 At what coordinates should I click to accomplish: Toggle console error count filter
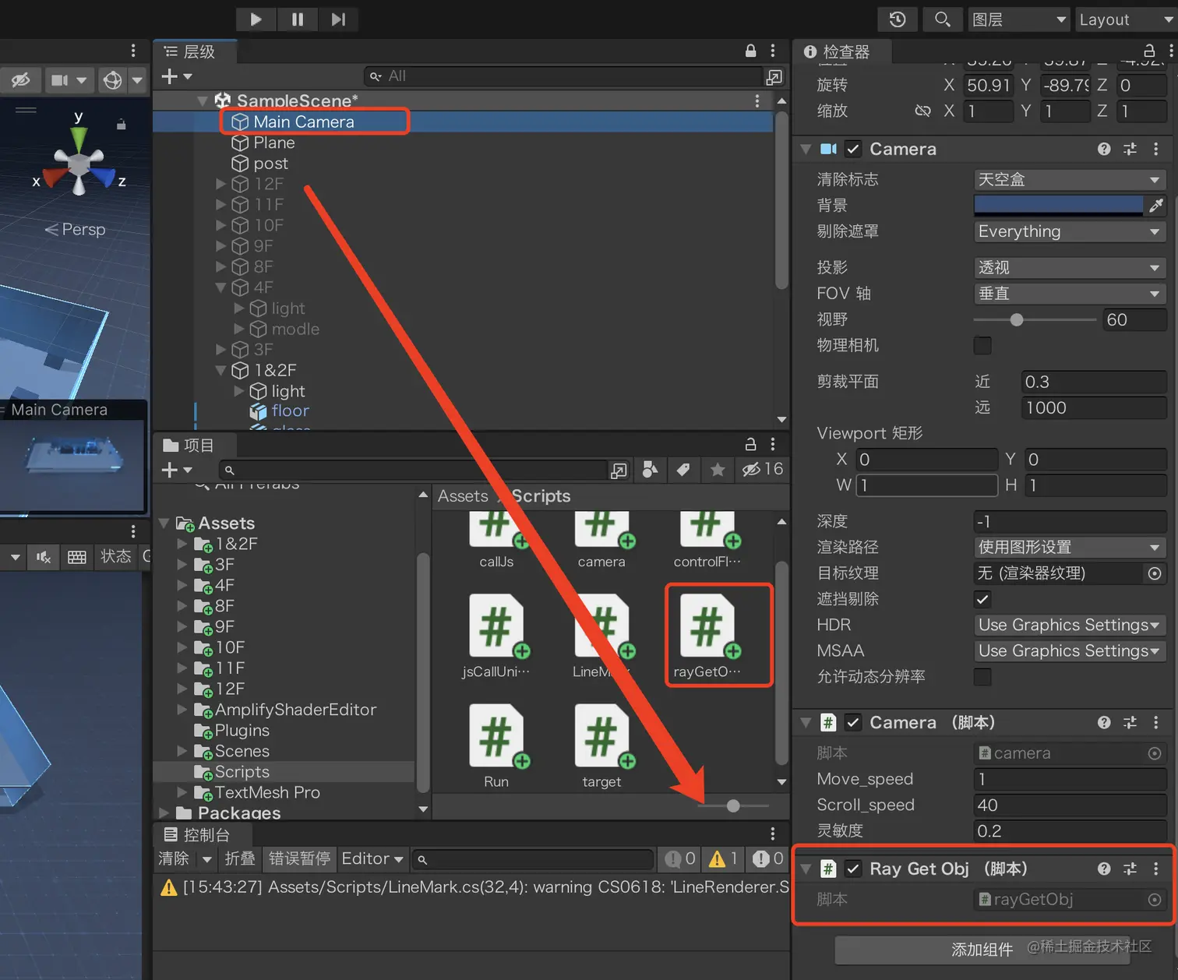[767, 858]
